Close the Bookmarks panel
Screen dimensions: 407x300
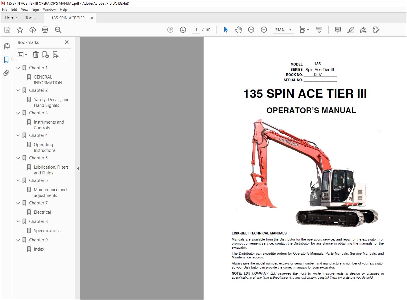[67, 42]
